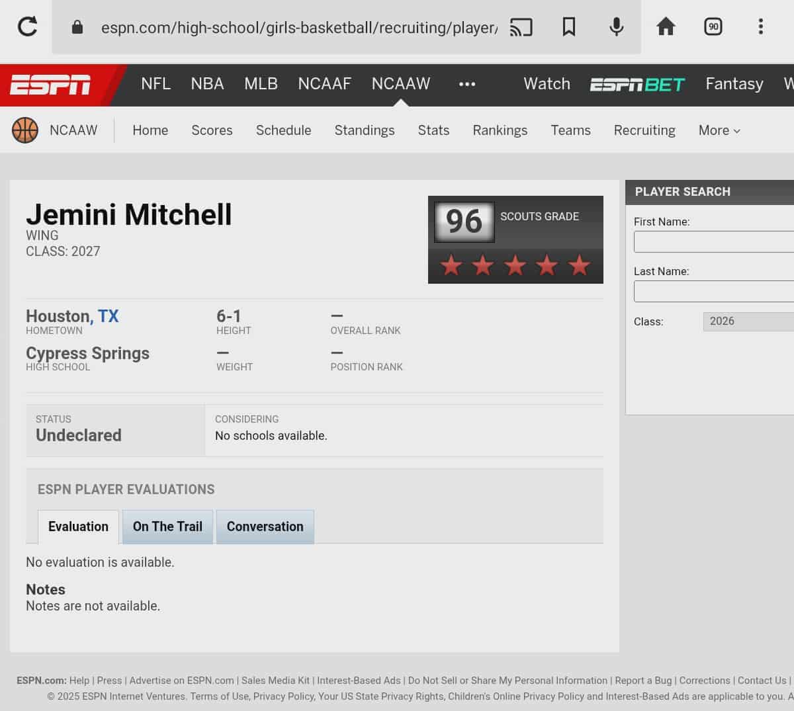794x711 pixels.
Task: Click the First Name input field
Action: click(713, 241)
